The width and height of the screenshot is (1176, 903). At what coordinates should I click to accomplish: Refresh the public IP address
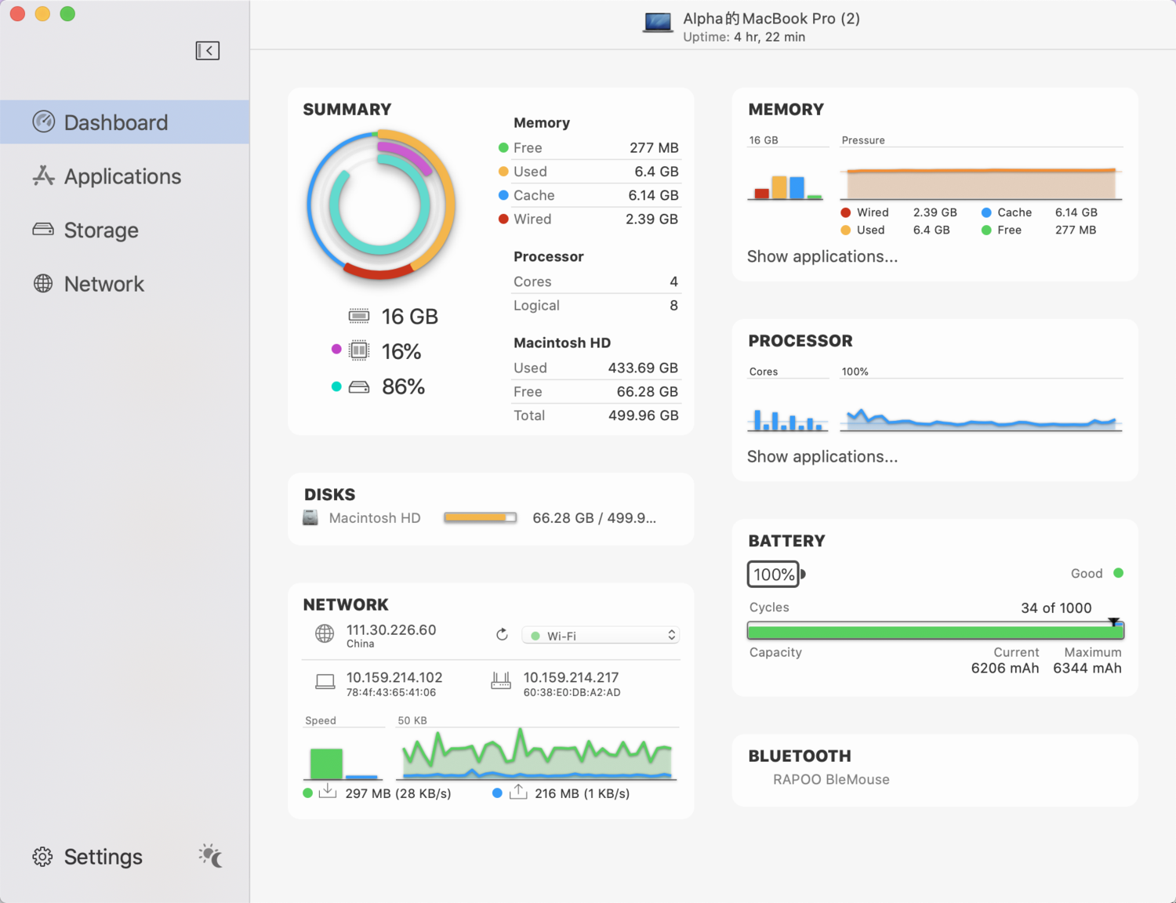point(503,635)
